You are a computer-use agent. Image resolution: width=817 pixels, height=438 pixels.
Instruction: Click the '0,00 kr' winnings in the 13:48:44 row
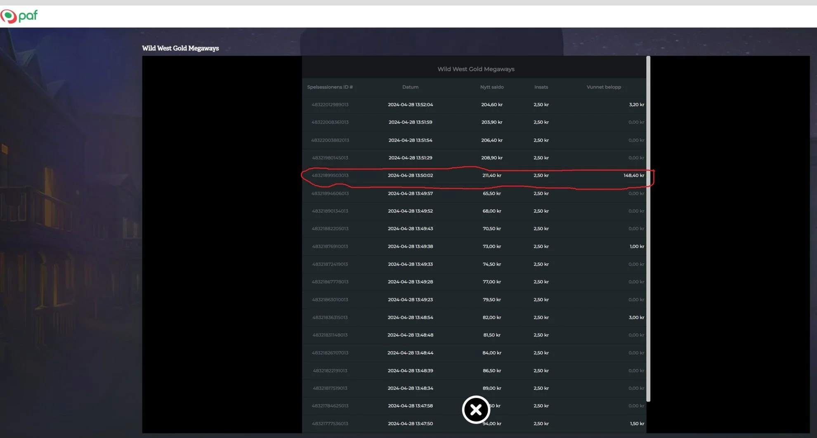coord(636,353)
